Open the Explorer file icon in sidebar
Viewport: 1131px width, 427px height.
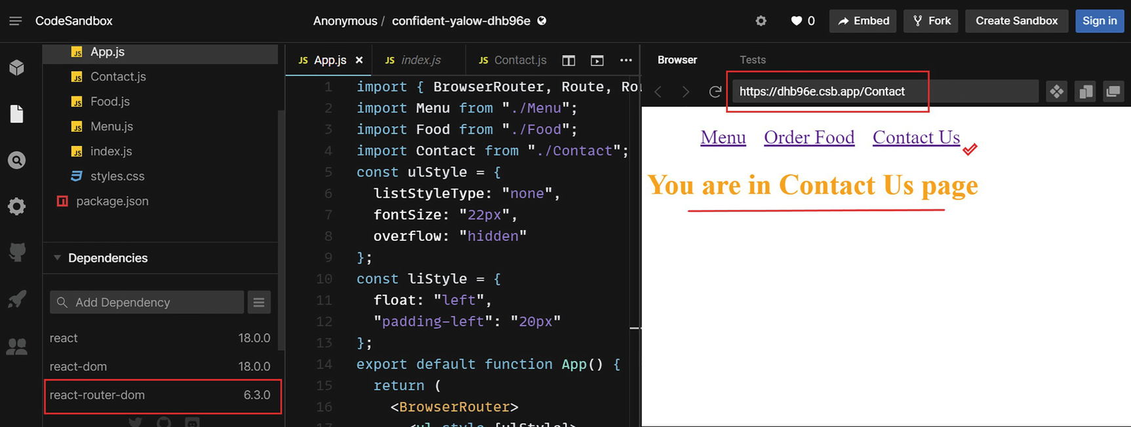(x=17, y=114)
